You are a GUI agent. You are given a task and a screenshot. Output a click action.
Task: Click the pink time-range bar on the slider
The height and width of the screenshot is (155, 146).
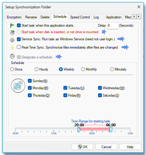click(95, 129)
